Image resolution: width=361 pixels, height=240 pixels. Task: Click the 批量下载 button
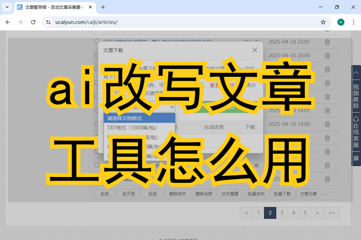pos(282,194)
